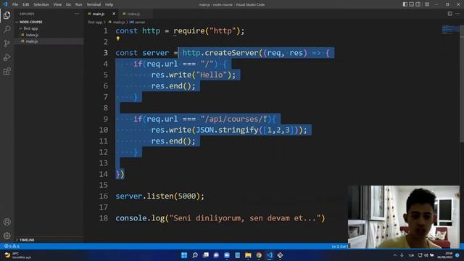Open the weather widget on taskbar
Image resolution: width=464 pixels, height=261 pixels.
tap(17, 255)
